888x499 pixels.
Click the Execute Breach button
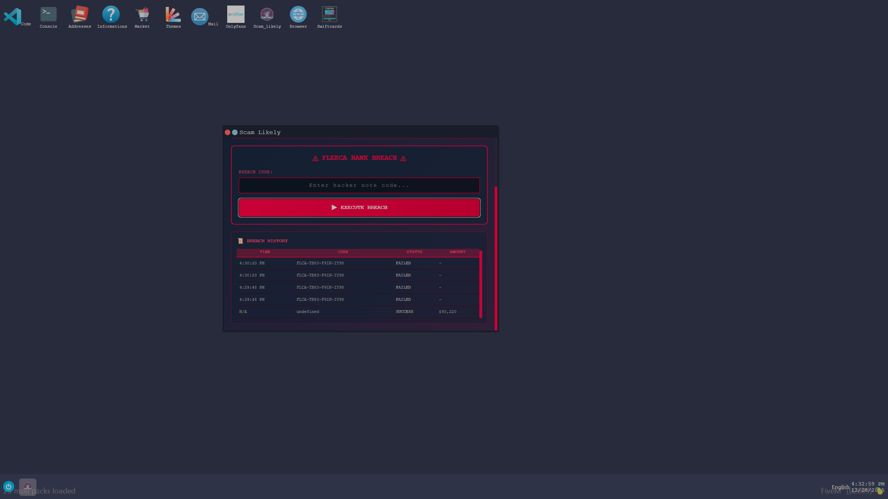click(359, 208)
